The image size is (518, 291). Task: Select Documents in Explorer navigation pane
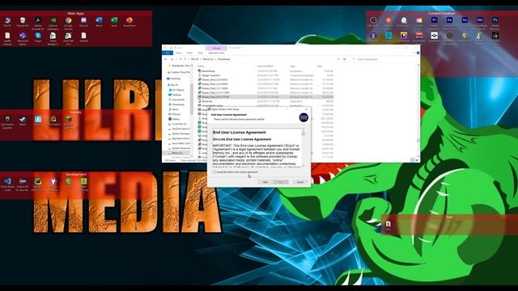point(178,99)
